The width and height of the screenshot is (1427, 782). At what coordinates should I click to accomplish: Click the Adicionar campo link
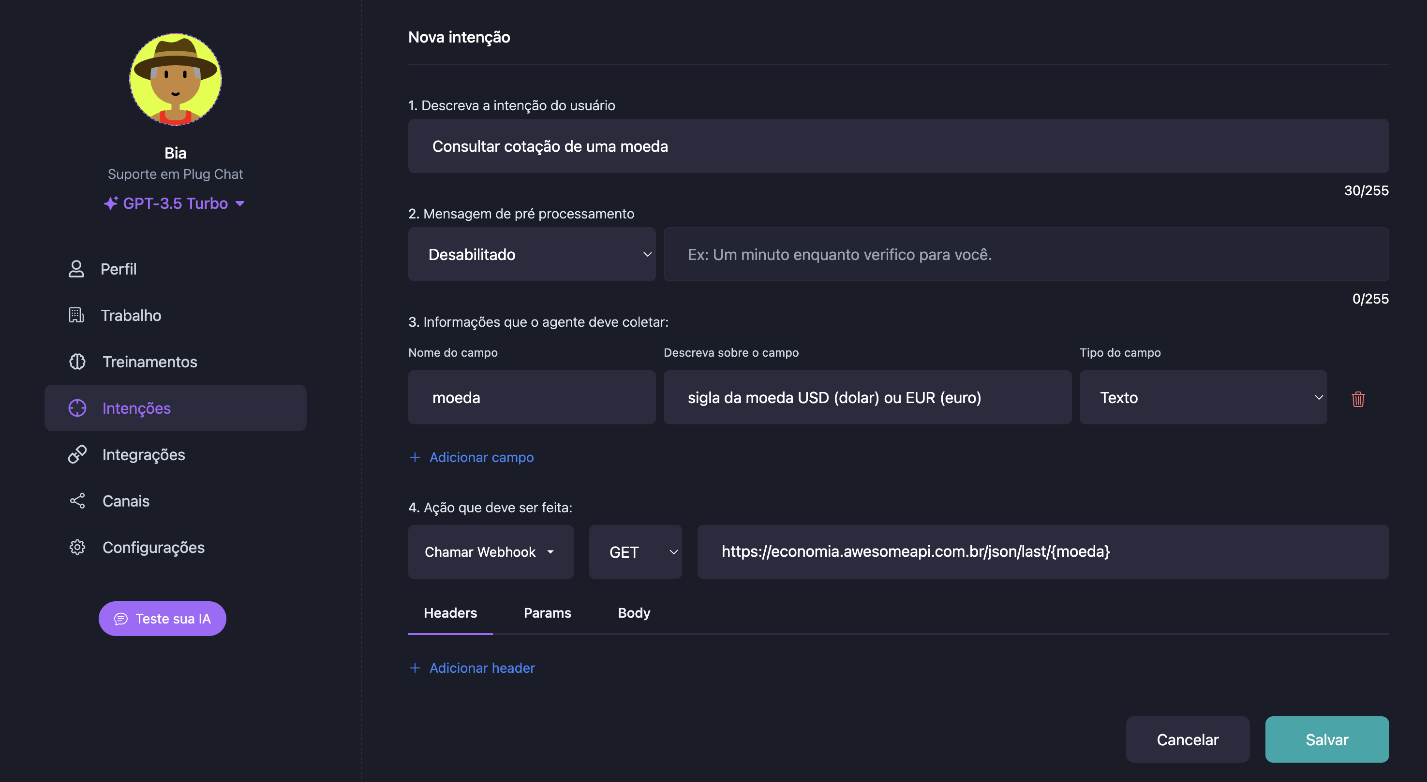(481, 457)
